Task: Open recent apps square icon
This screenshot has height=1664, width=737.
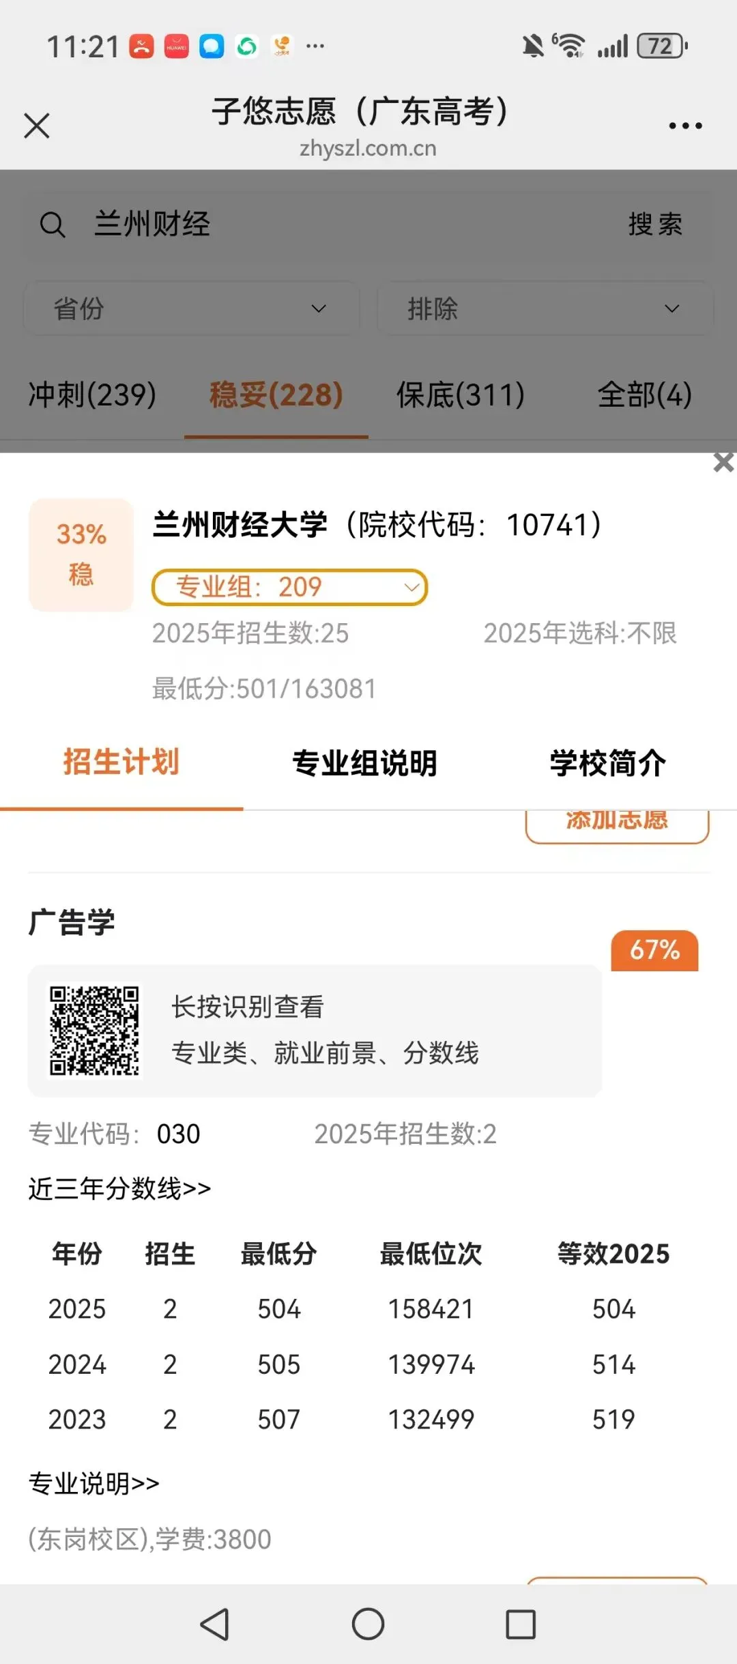Action: tap(521, 1624)
